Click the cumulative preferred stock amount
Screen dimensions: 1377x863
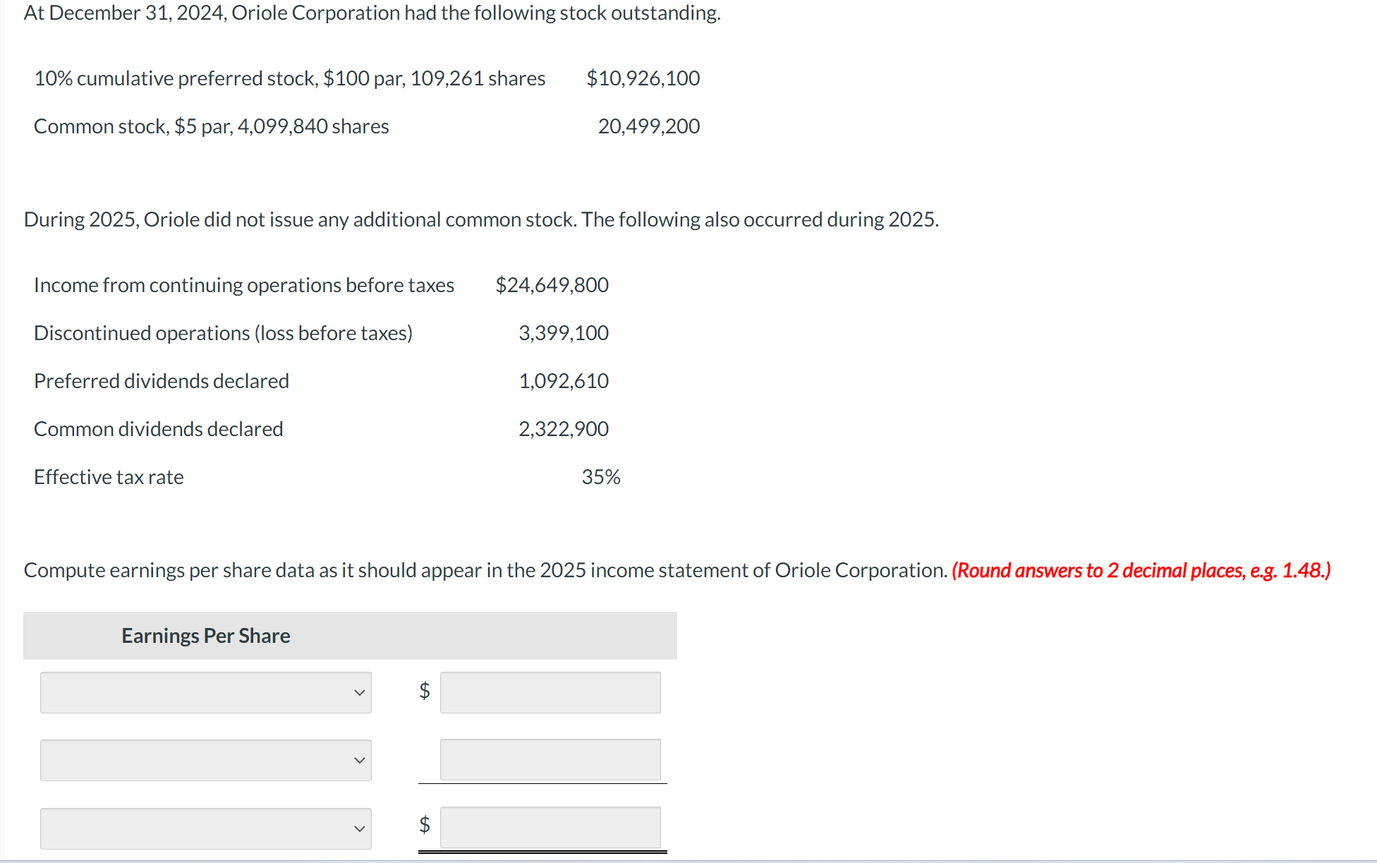(x=643, y=78)
